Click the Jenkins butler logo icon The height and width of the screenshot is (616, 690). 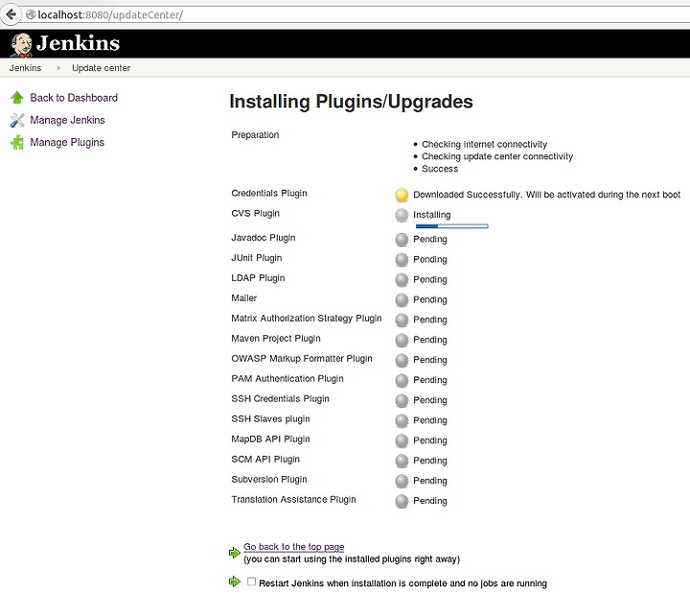click(21, 45)
